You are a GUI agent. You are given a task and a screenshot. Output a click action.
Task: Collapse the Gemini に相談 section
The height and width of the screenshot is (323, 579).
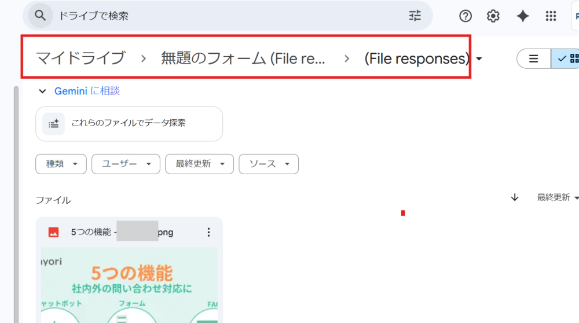pyautogui.click(x=42, y=91)
